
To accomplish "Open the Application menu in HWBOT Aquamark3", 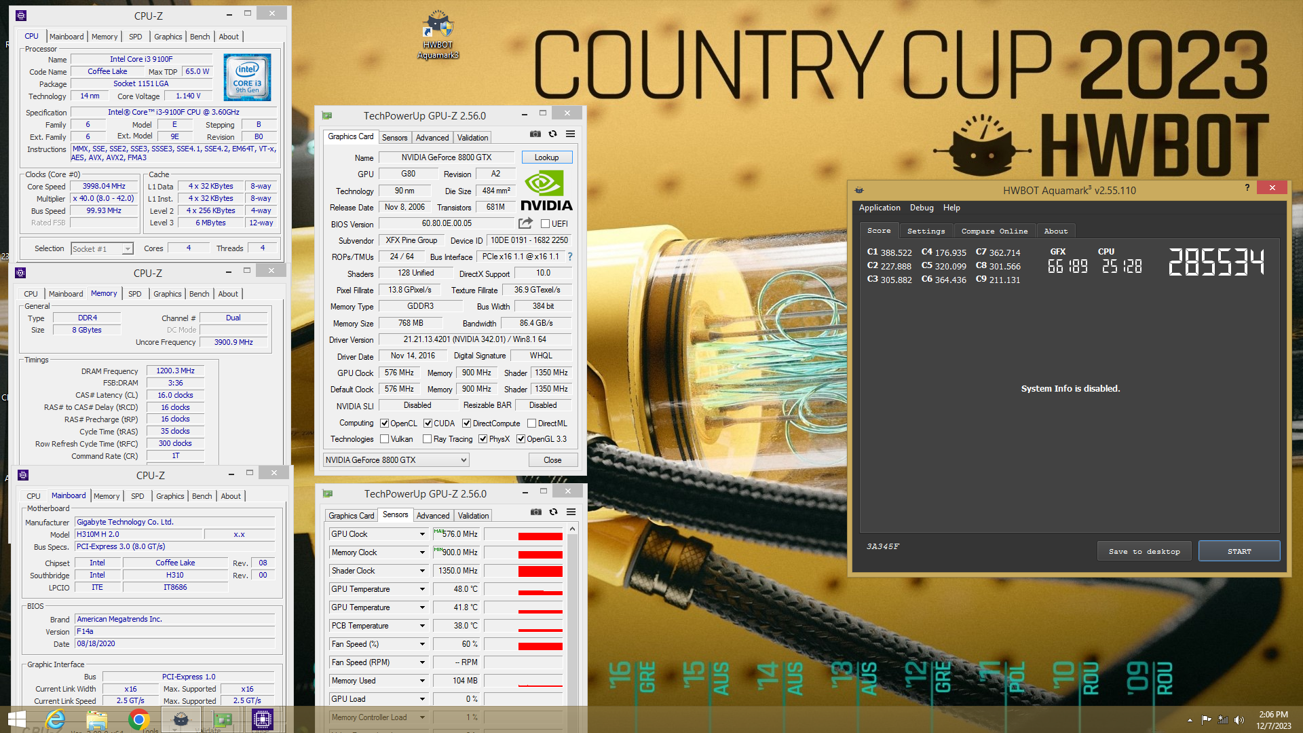I will tap(880, 208).
